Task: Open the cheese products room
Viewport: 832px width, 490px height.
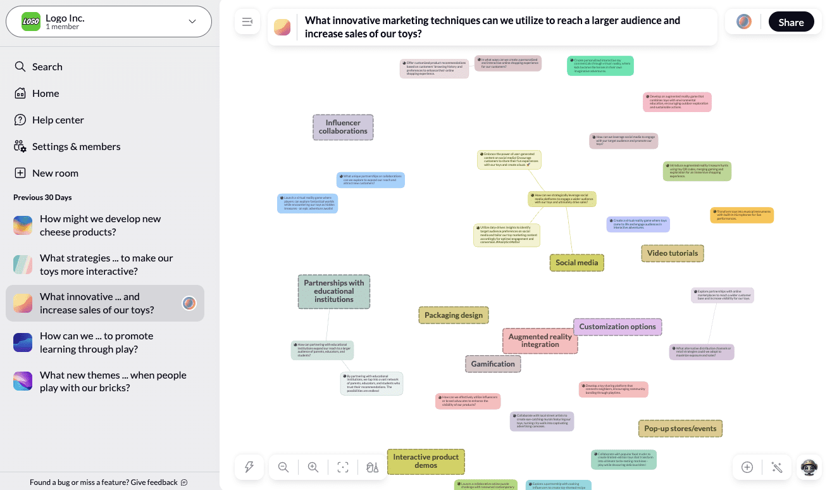Action: click(x=100, y=225)
